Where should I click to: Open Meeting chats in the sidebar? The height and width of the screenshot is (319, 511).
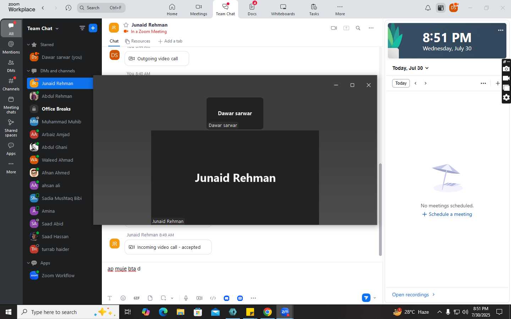click(x=11, y=105)
